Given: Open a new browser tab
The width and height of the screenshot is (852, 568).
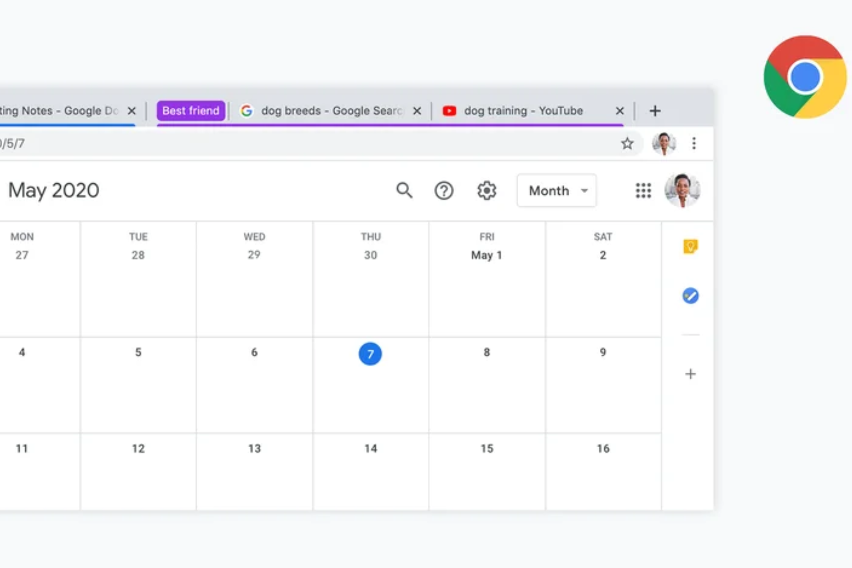Looking at the screenshot, I should coord(655,110).
